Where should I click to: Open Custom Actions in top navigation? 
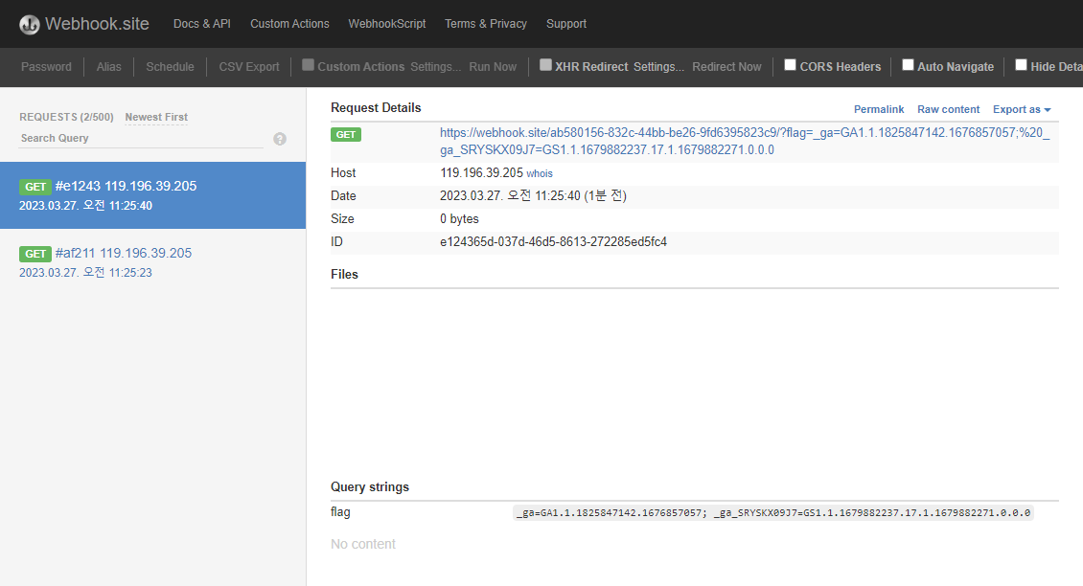coord(289,24)
